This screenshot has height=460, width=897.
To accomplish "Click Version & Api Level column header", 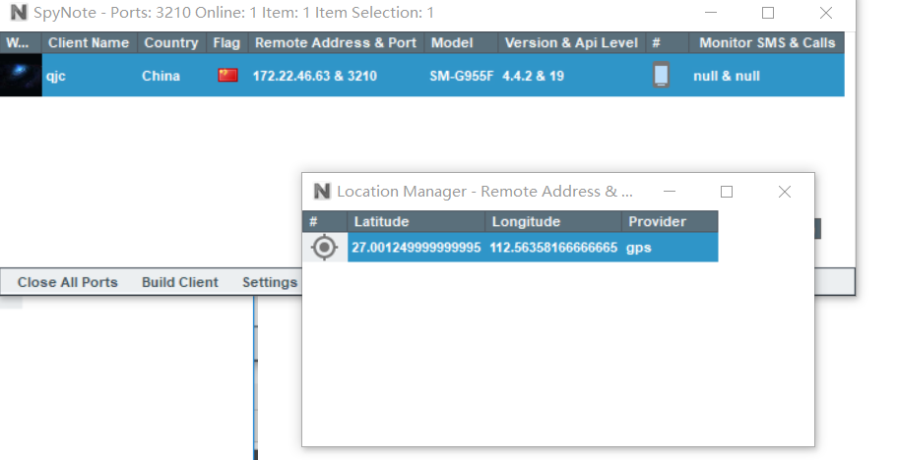I will click(571, 43).
